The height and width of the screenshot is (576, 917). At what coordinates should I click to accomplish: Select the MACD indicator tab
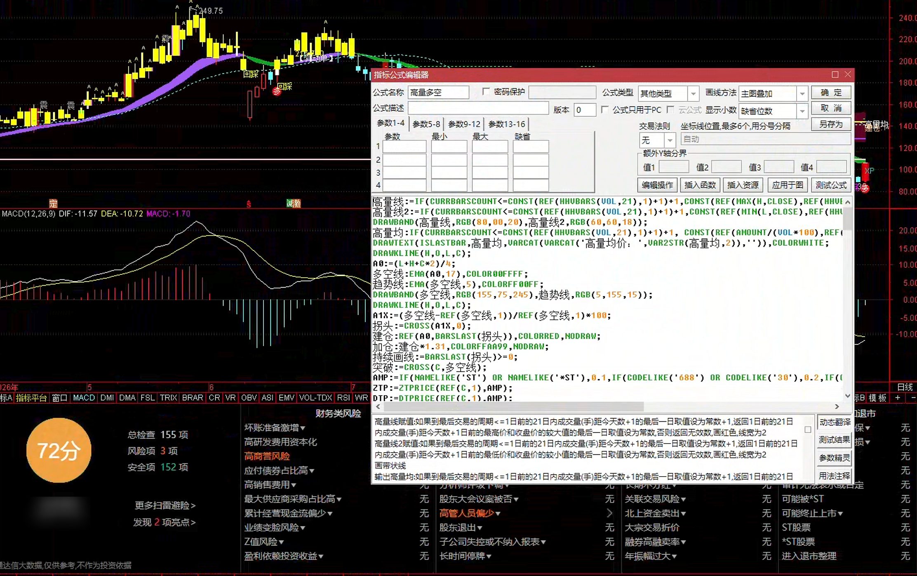84,398
